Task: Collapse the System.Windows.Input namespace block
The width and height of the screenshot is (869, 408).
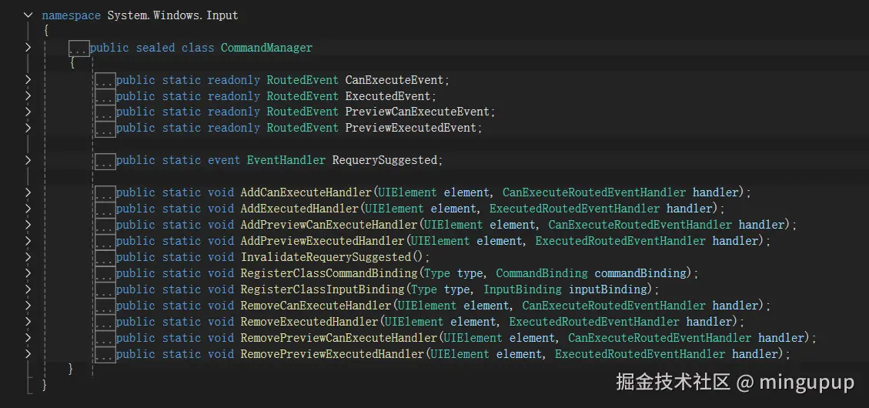Action: pyautogui.click(x=28, y=15)
